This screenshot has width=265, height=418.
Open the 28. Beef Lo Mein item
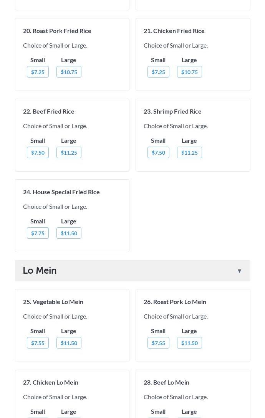click(x=166, y=382)
